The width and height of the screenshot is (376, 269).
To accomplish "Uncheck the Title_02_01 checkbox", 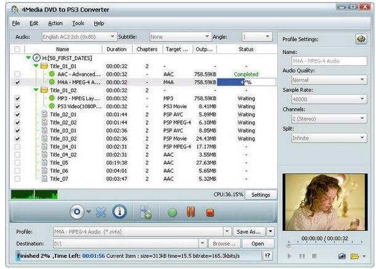I will 17,114.
